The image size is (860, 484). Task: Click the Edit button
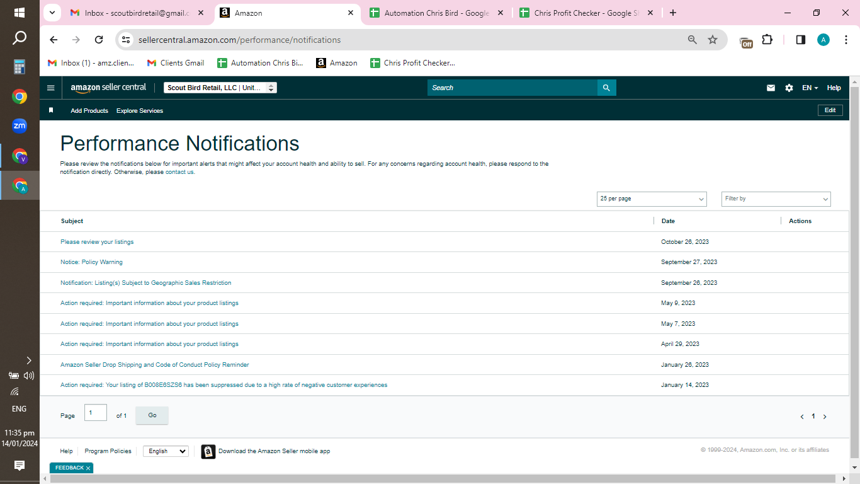pyautogui.click(x=830, y=110)
